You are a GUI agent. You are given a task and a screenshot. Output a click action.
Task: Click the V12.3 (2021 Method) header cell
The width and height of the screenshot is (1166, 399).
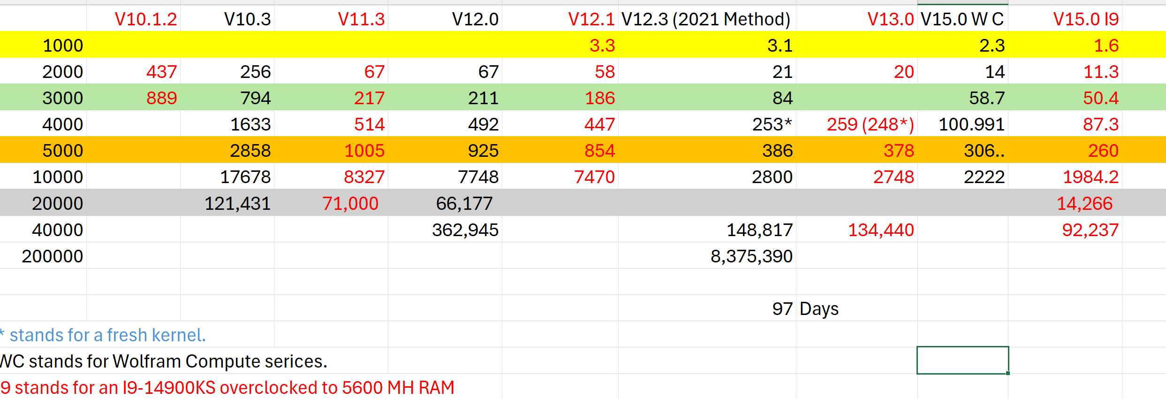coord(707,19)
